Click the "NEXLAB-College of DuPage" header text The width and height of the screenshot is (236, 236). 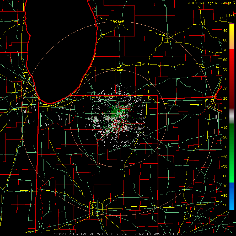click(210, 3)
